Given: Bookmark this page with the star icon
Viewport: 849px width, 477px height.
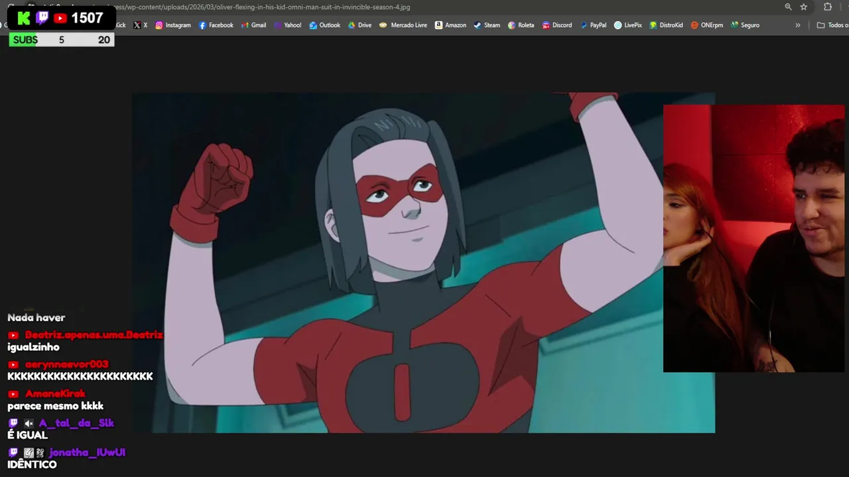Looking at the screenshot, I should (x=804, y=7).
